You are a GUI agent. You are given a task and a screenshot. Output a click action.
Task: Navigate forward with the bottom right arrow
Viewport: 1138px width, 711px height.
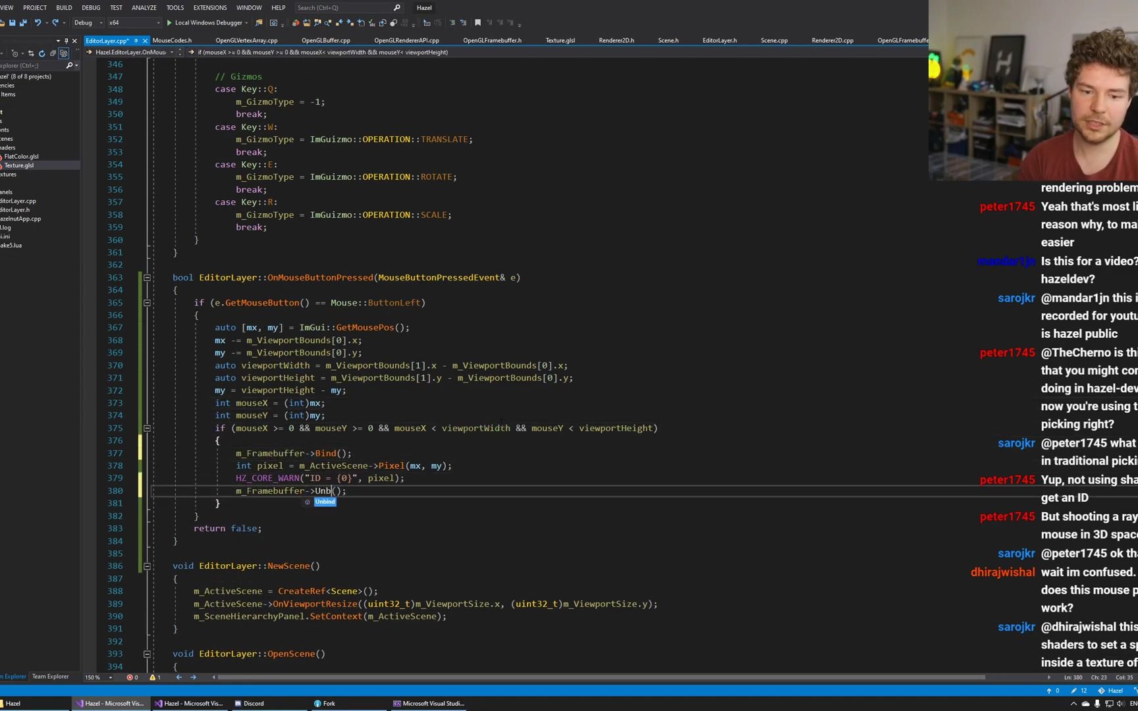click(193, 677)
